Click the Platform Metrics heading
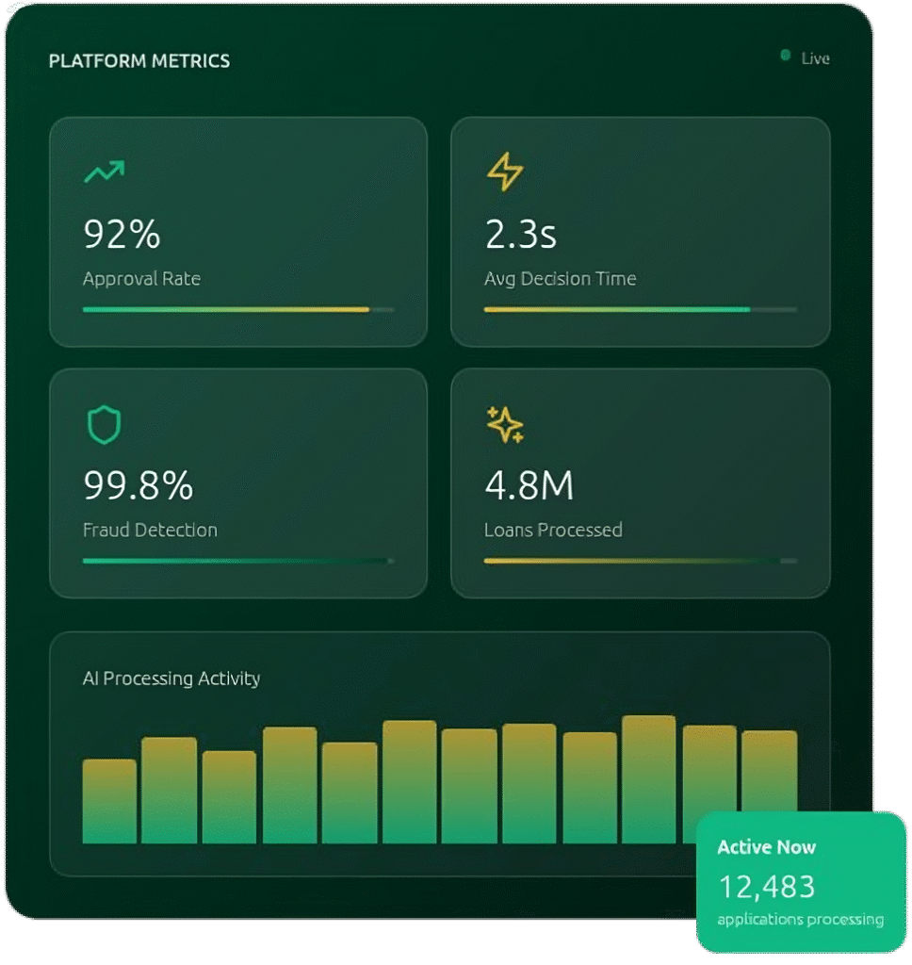 click(x=139, y=61)
